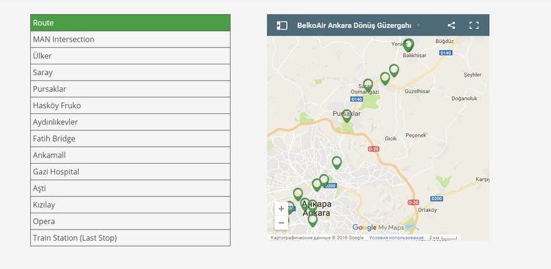This screenshot has height=269, width=551.
Task: Zoom in on the map
Action: [281, 209]
